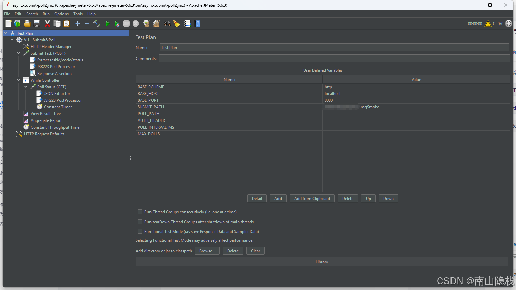The width and height of the screenshot is (516, 290).
Task: Click the remote engine globe icon
Action: click(x=509, y=23)
